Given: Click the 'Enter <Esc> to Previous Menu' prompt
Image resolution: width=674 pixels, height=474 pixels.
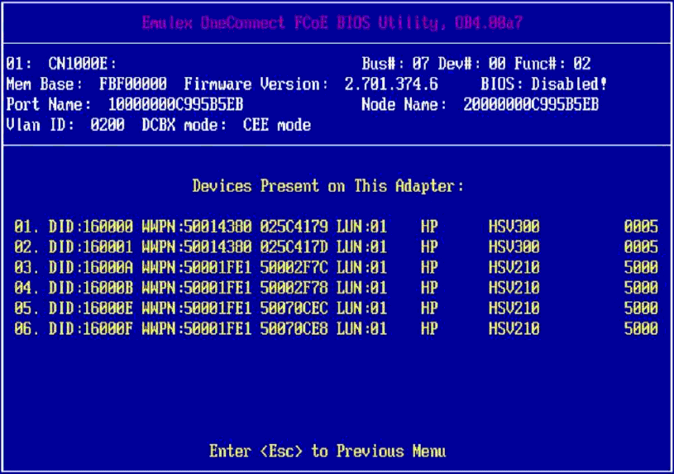Looking at the screenshot, I should (327, 451).
